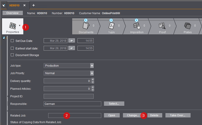The height and width of the screenshot is (125, 202).
Task: Open the Proof workflow step
Action: pos(162,26)
